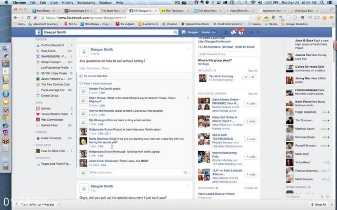Open the privacy shortcuts icon
The width and height of the screenshot is (337, 210).
(251, 33)
